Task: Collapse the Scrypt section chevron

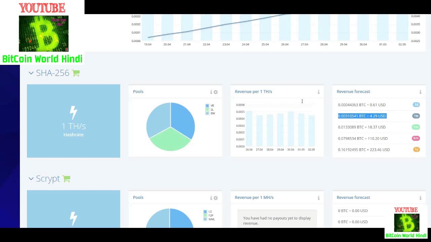Action: (31, 179)
